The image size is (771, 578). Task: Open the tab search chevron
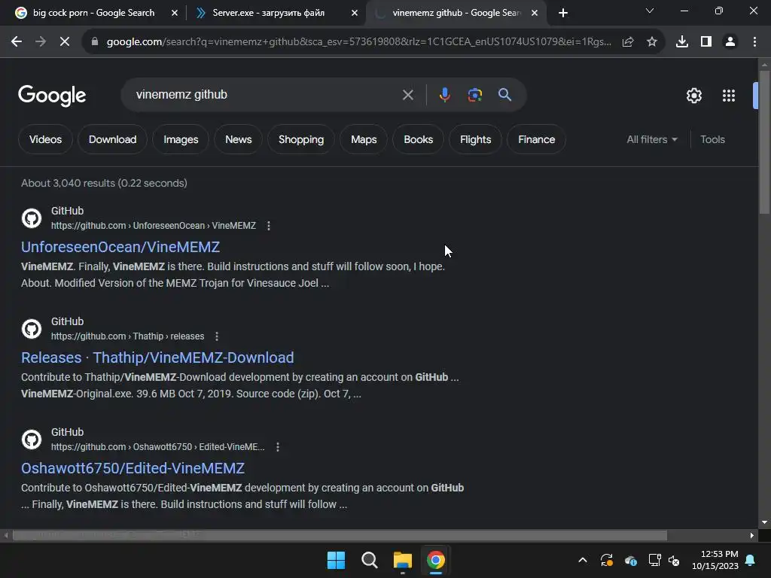650,11
